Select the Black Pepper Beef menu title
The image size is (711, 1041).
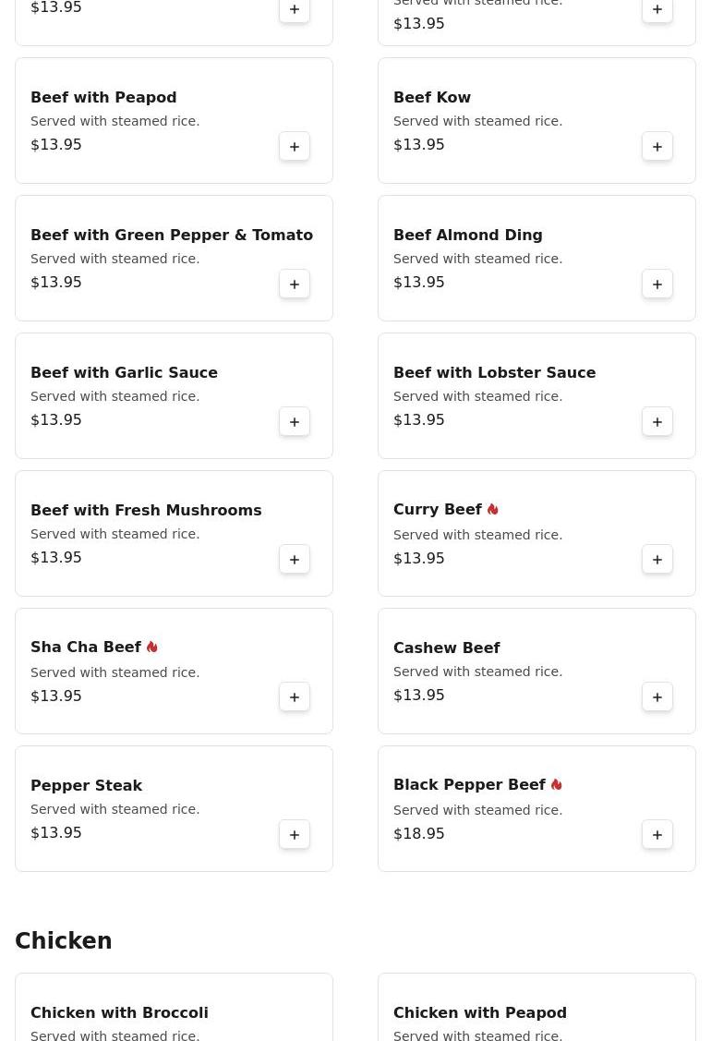(x=469, y=785)
